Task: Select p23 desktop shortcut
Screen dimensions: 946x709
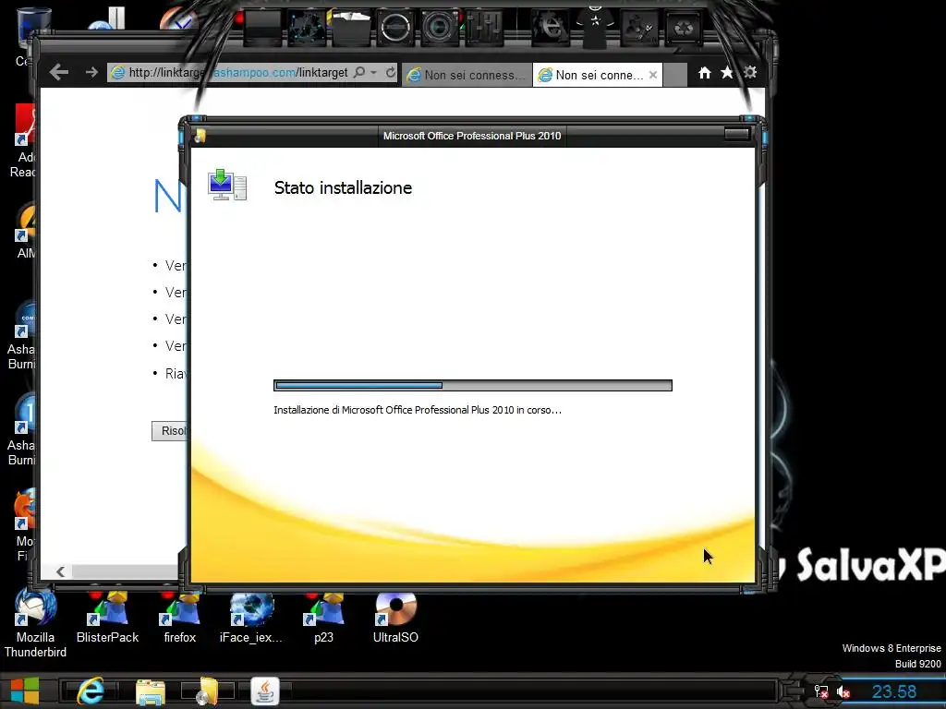Action: coord(324,618)
